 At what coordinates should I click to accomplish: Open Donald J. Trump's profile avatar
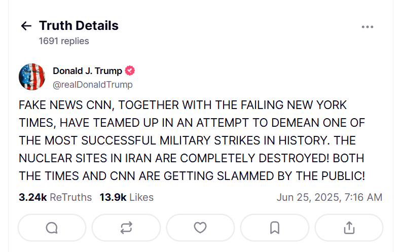coord(32,77)
